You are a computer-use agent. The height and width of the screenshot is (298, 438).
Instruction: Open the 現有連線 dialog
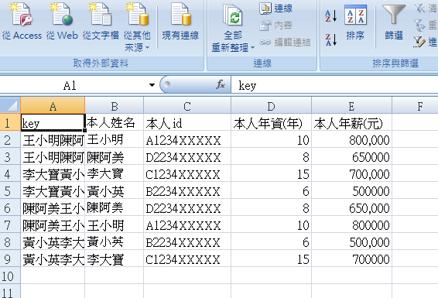point(180,21)
